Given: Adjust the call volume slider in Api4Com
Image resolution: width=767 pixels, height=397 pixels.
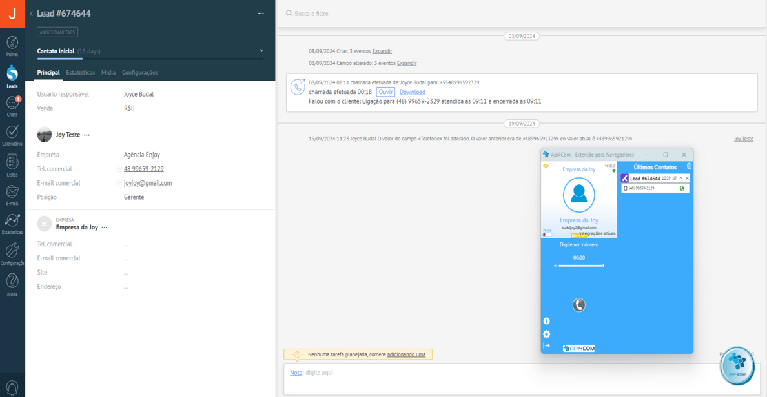Looking at the screenshot, I should pyautogui.click(x=580, y=265).
